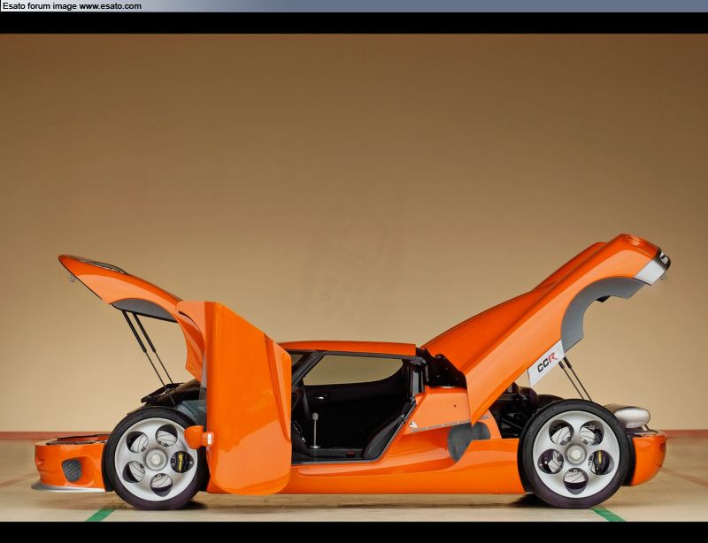Click the "Esato forum image www.esato.com" caption text

coord(73,6)
